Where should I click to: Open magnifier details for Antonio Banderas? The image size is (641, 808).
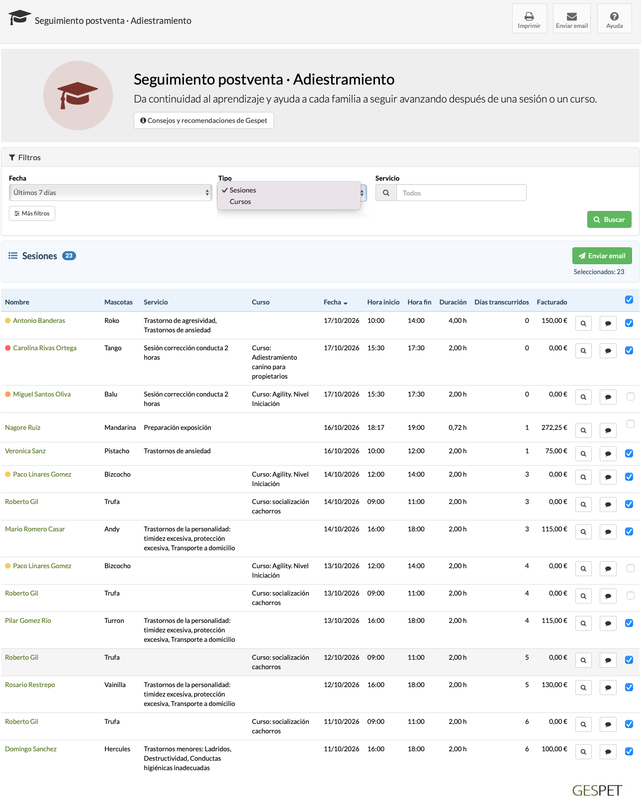pos(583,323)
